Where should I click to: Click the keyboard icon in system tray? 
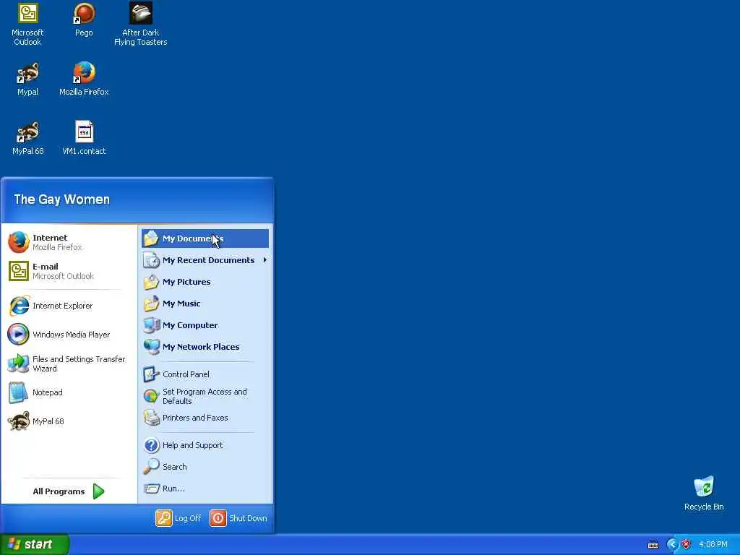click(x=653, y=545)
